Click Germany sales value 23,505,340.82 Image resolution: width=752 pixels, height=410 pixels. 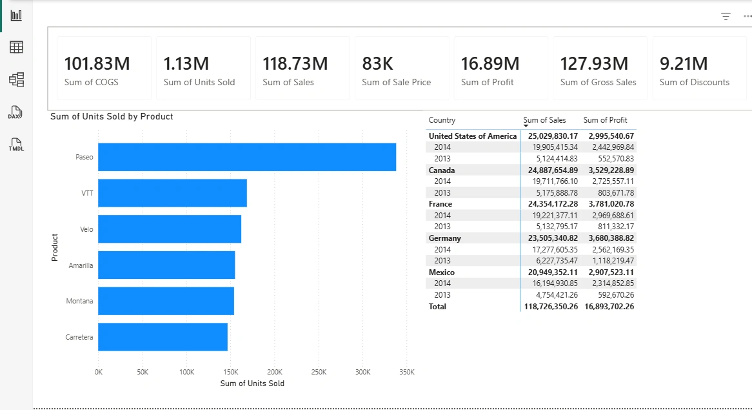553,238
